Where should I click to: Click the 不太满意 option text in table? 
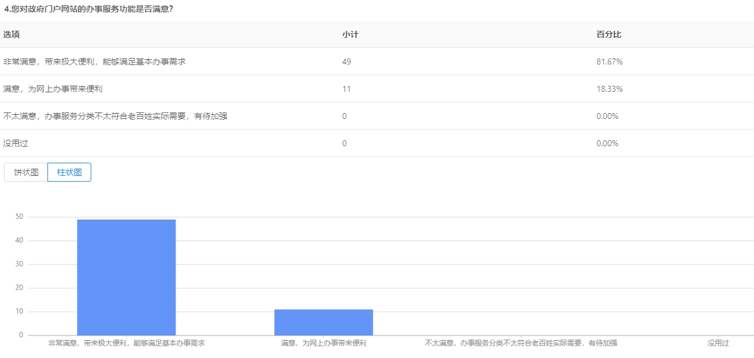(115, 116)
